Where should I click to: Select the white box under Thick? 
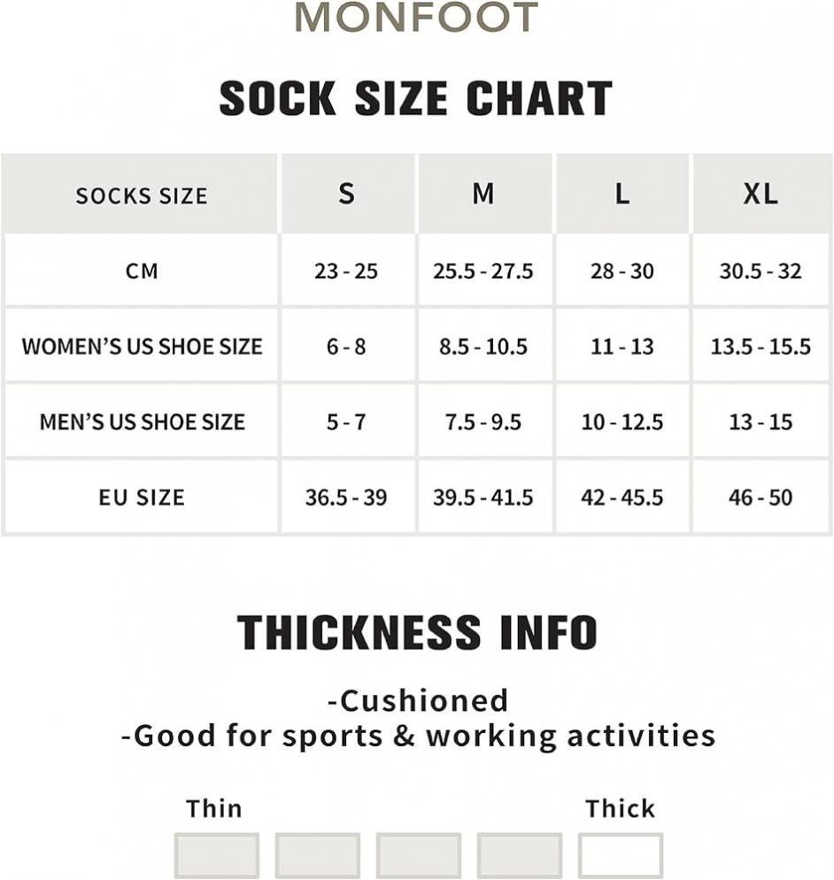tap(620, 855)
